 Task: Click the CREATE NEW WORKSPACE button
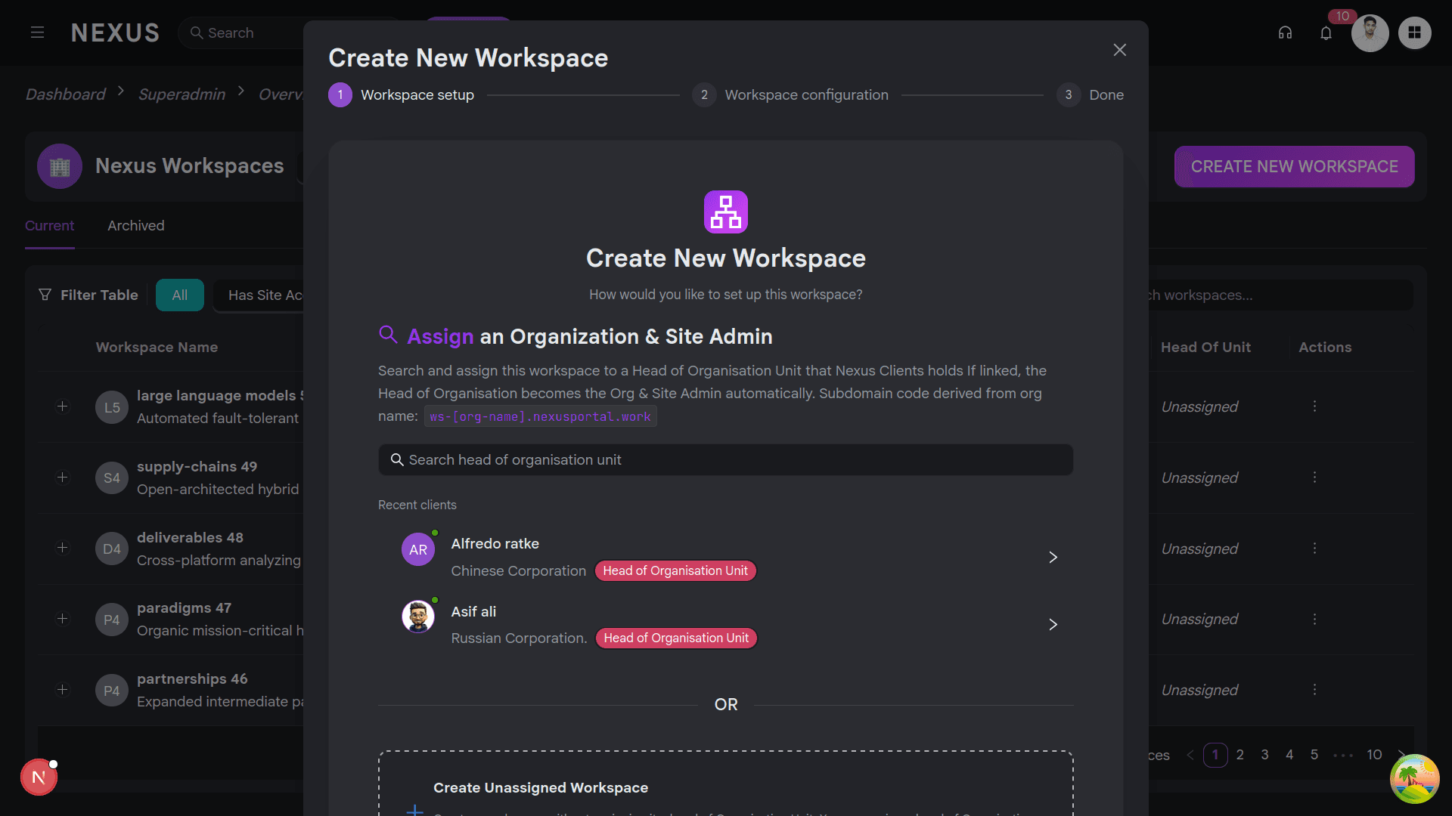(1294, 166)
